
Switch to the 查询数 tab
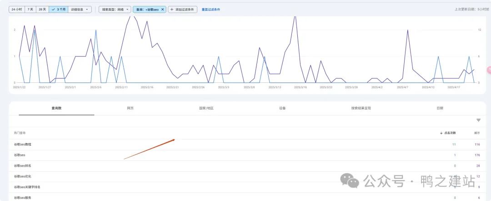pos(56,108)
